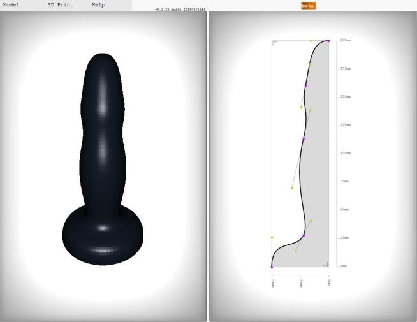Open the Help menu
The image size is (417, 322).
pos(98,5)
